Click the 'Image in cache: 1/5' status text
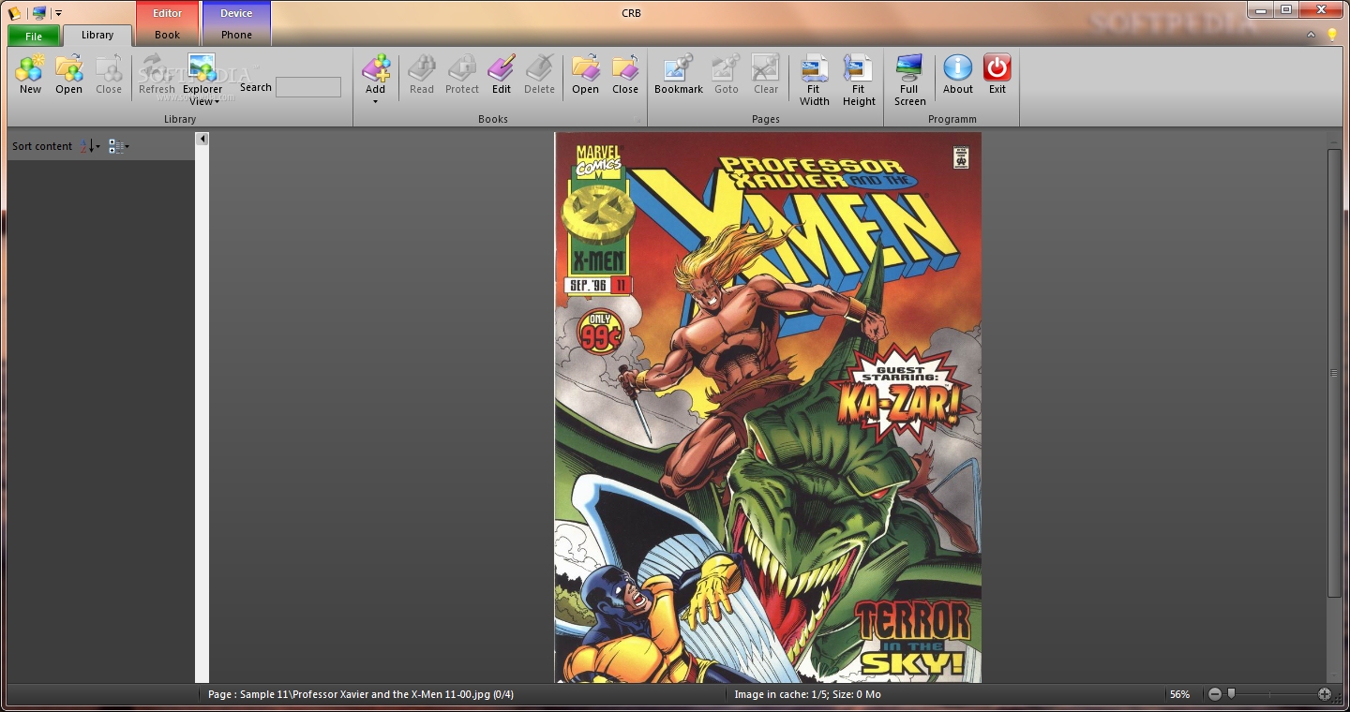This screenshot has height=712, width=1350. (x=807, y=694)
